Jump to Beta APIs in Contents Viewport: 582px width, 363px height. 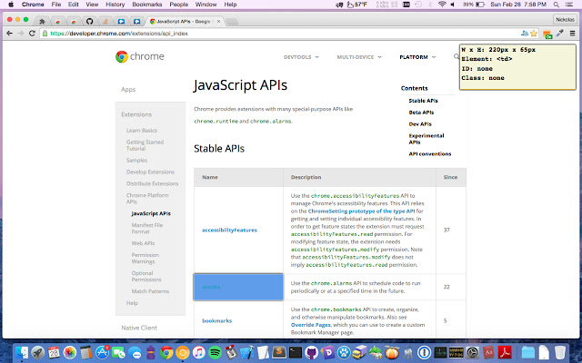point(420,112)
